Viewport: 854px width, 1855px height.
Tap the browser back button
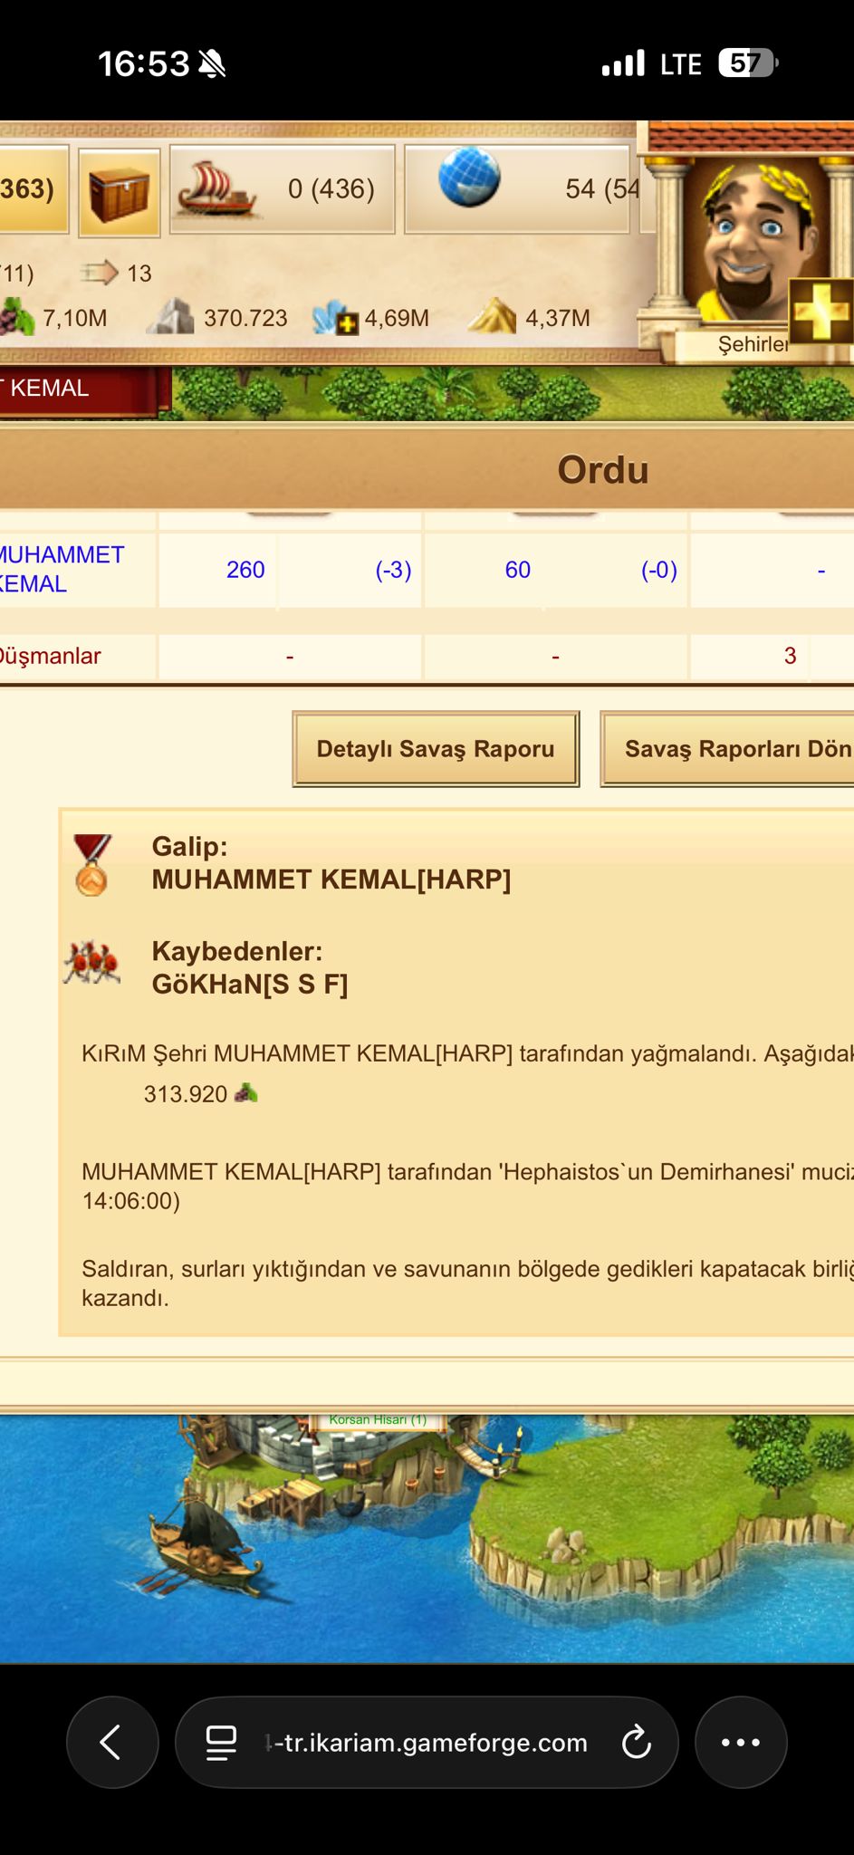(x=112, y=1742)
